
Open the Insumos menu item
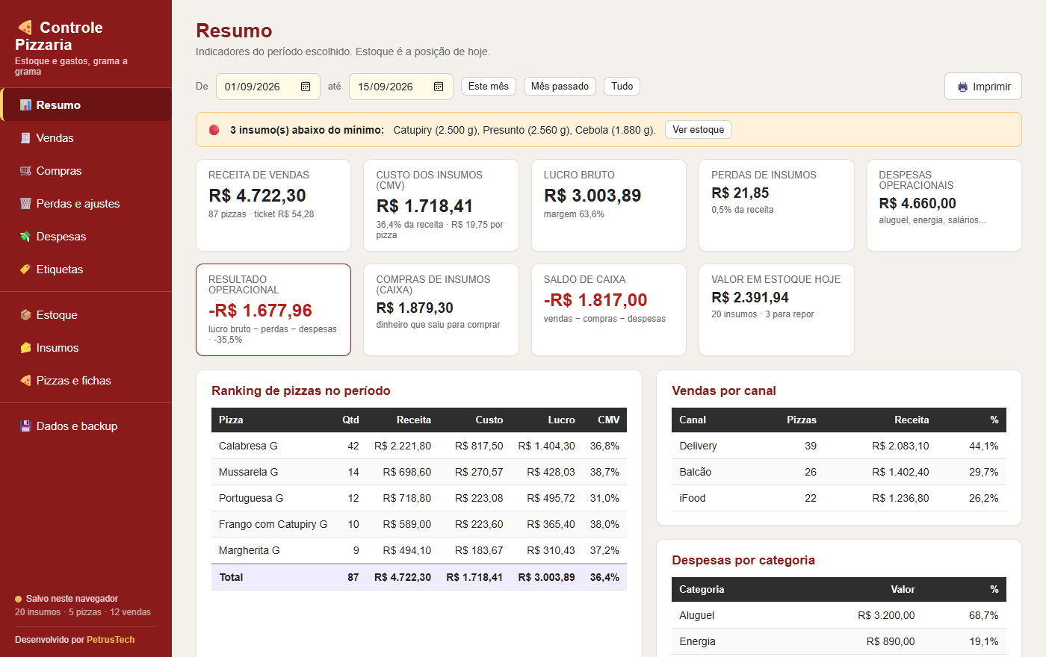[86, 348]
